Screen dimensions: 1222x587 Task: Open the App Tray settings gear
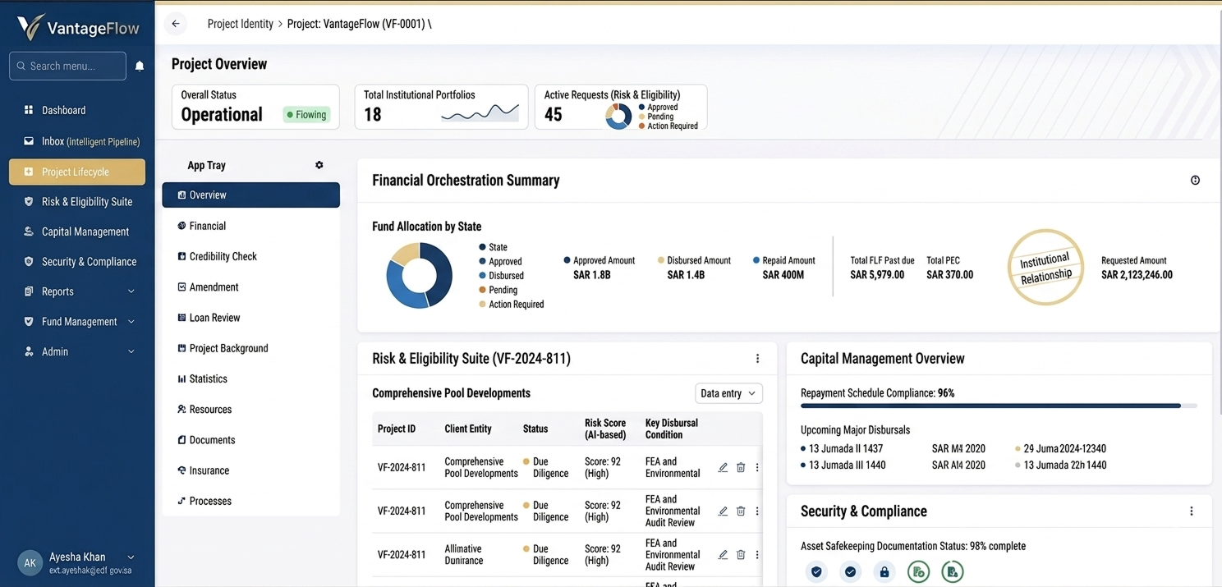pos(319,165)
